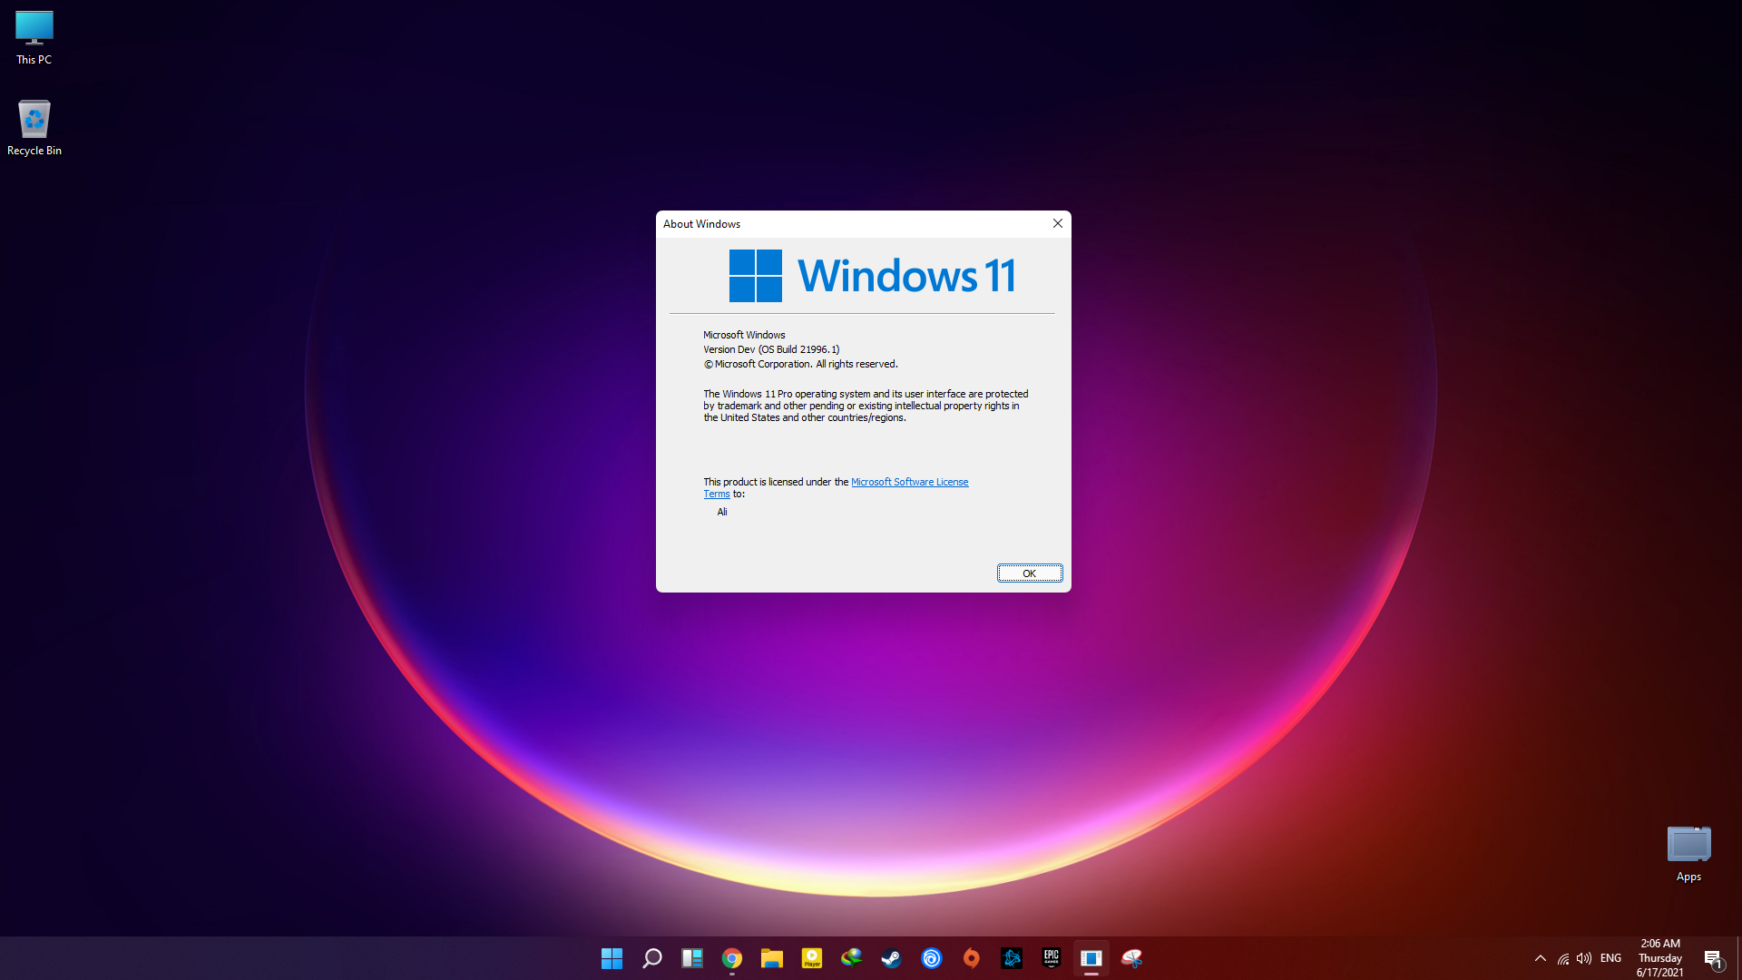Show hidden system tray icons

point(1541,958)
